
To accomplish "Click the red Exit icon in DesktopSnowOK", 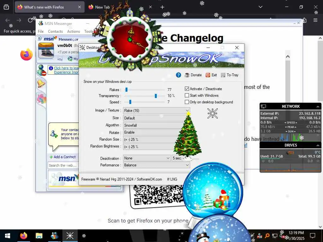I will 208,75.
